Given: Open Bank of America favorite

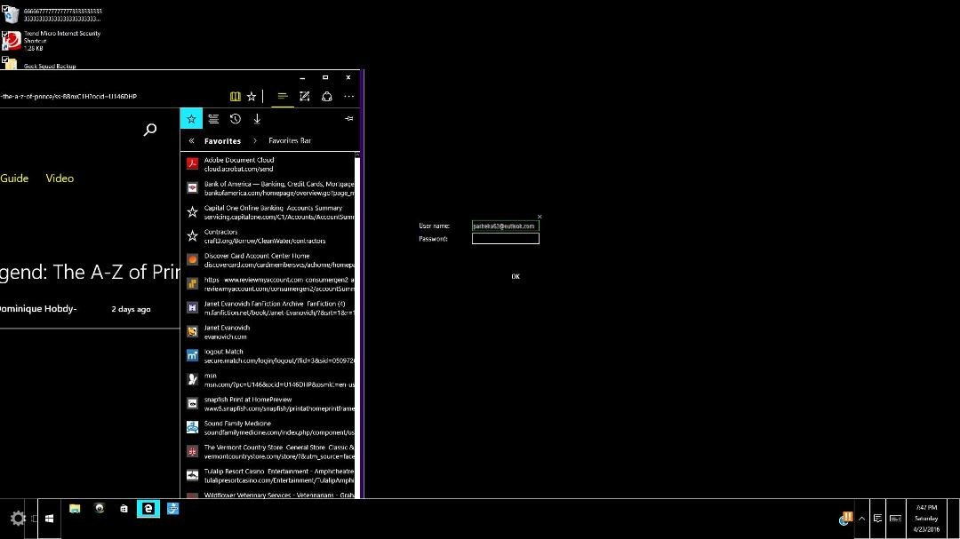Looking at the screenshot, I should click(268, 188).
